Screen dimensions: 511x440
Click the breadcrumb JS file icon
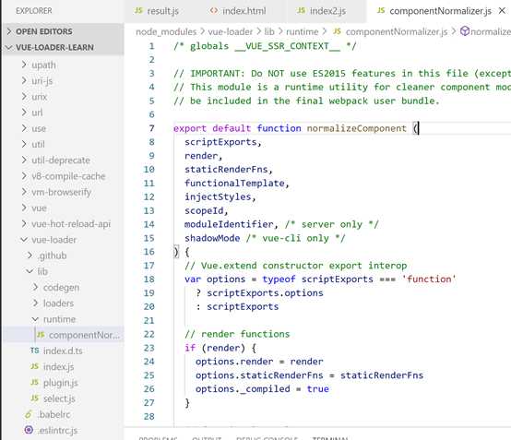pyautogui.click(x=337, y=31)
